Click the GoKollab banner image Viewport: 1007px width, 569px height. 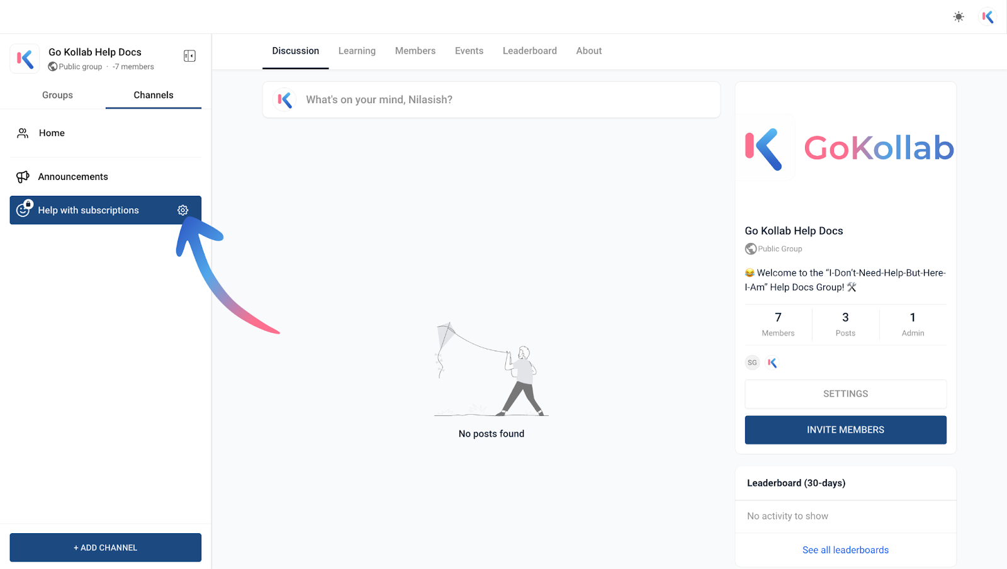pyautogui.click(x=846, y=148)
